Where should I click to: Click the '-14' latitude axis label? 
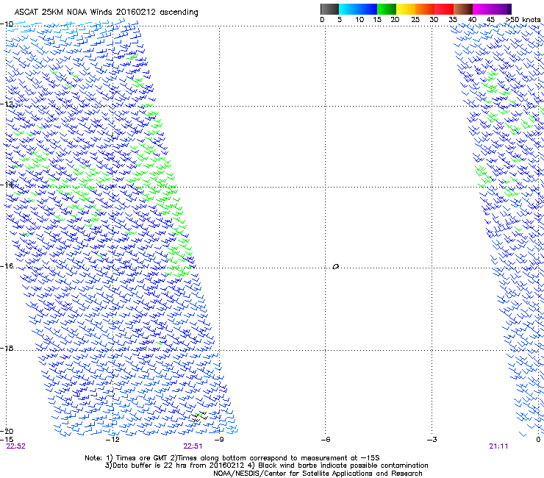click(7, 185)
